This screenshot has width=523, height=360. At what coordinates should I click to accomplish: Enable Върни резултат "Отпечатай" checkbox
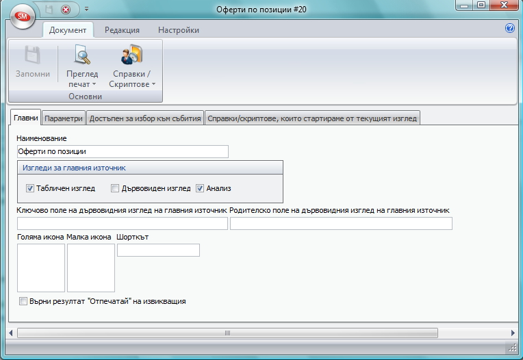pyautogui.click(x=23, y=301)
